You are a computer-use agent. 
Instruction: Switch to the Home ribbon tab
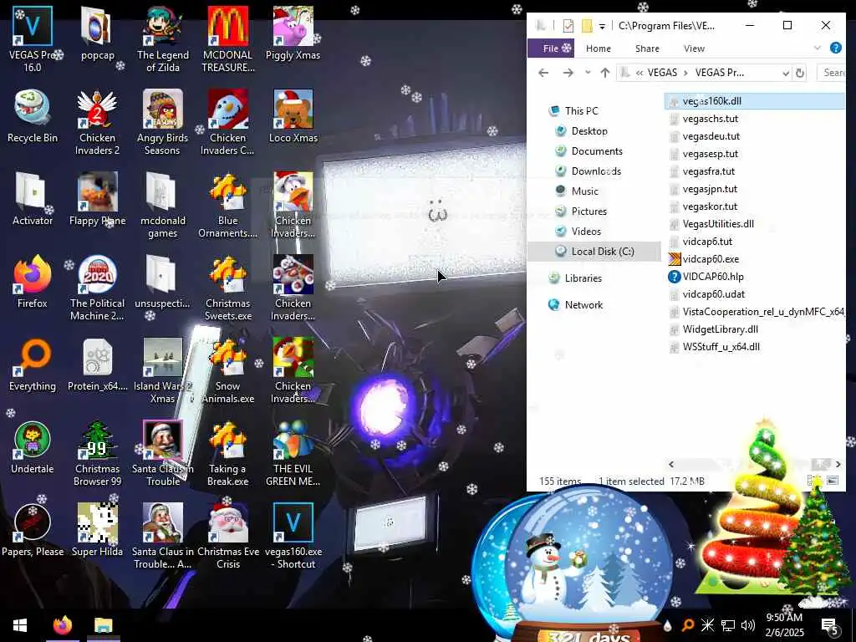point(599,48)
